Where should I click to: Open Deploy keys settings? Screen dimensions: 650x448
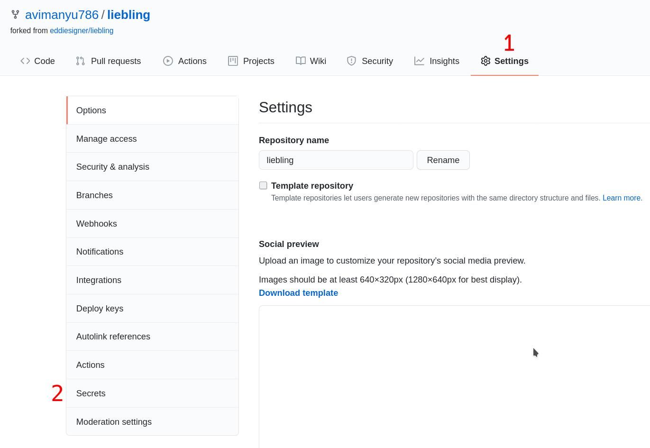tap(152, 309)
